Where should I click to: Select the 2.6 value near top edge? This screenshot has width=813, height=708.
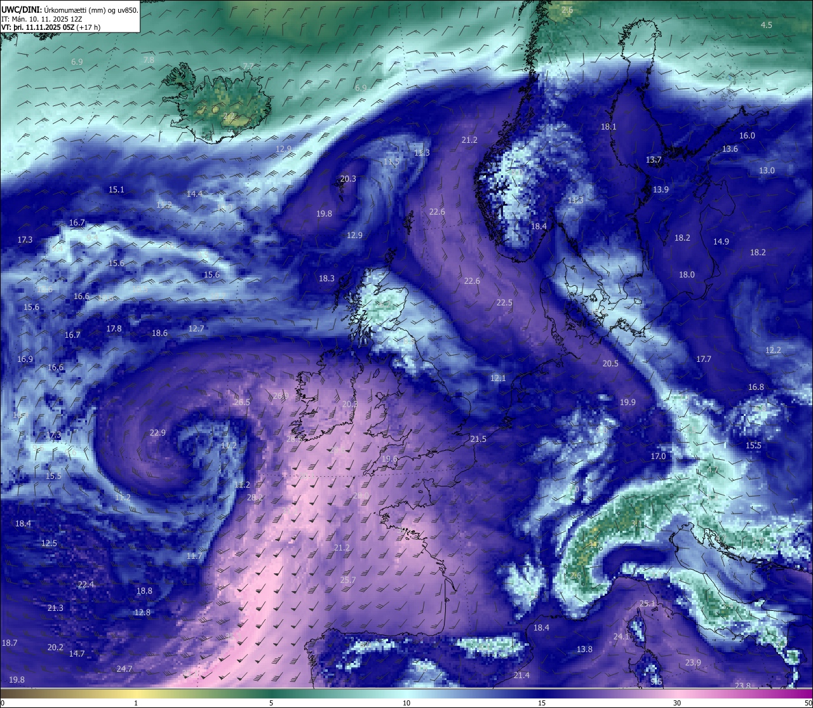point(567,10)
